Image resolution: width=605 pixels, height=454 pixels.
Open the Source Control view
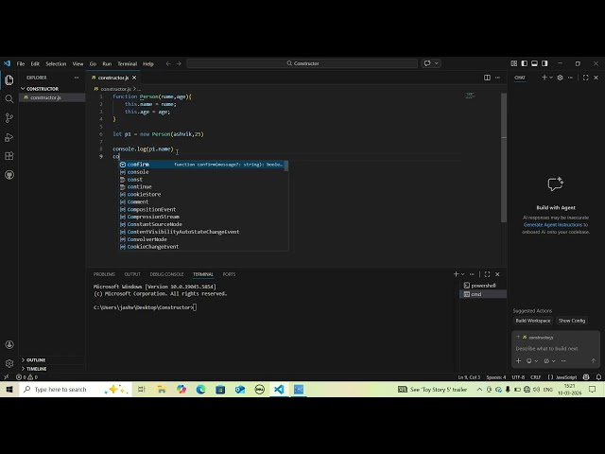pyautogui.click(x=9, y=117)
